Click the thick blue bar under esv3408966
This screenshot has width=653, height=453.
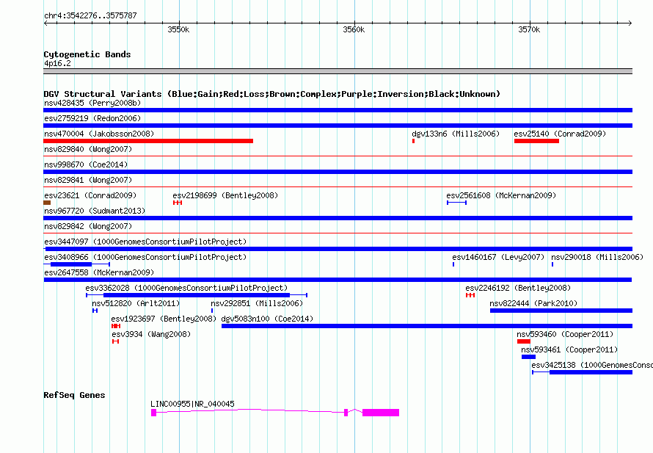click(71, 264)
